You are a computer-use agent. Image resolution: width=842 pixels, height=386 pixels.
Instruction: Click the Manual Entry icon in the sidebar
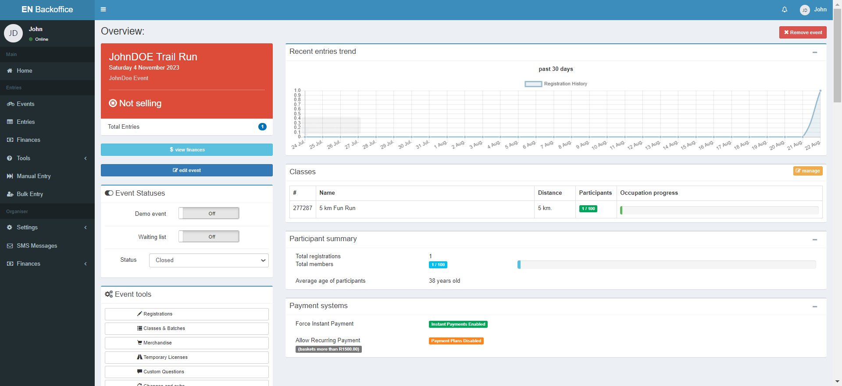click(x=10, y=176)
